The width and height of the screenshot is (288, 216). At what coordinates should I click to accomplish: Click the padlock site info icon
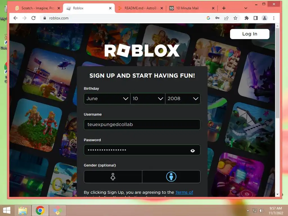[x=44, y=18]
